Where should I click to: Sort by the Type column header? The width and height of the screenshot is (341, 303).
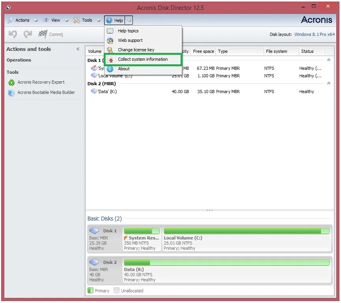[x=240, y=51]
